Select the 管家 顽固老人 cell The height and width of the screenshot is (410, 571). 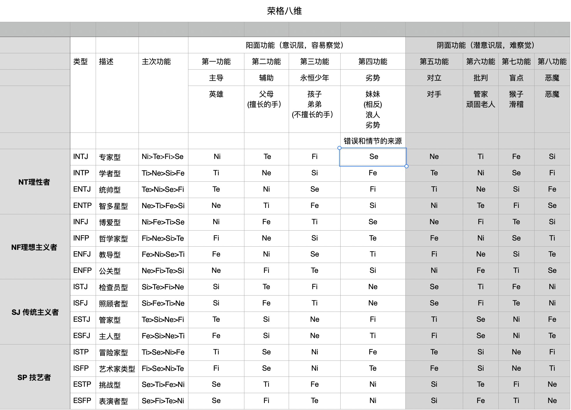coord(481,109)
